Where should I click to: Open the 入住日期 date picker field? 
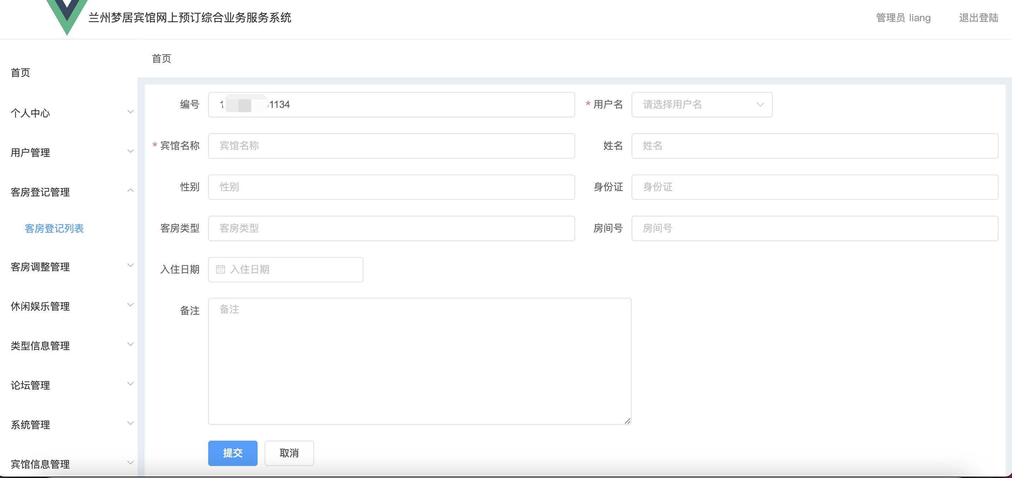285,269
